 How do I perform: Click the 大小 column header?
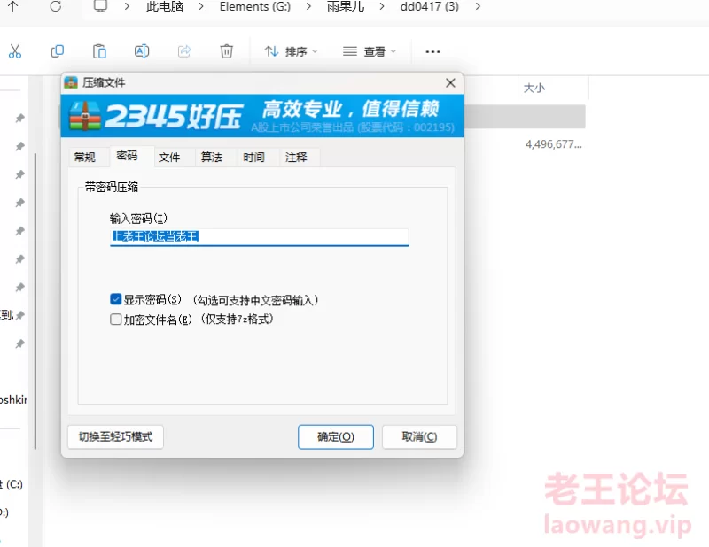[553, 88]
